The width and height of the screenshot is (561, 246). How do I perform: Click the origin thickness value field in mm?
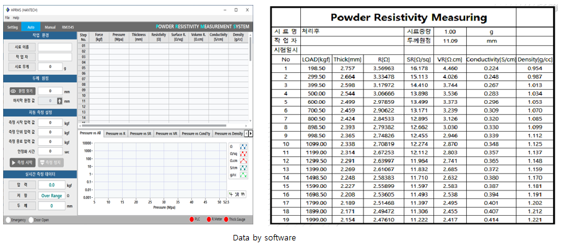[x=50, y=91]
